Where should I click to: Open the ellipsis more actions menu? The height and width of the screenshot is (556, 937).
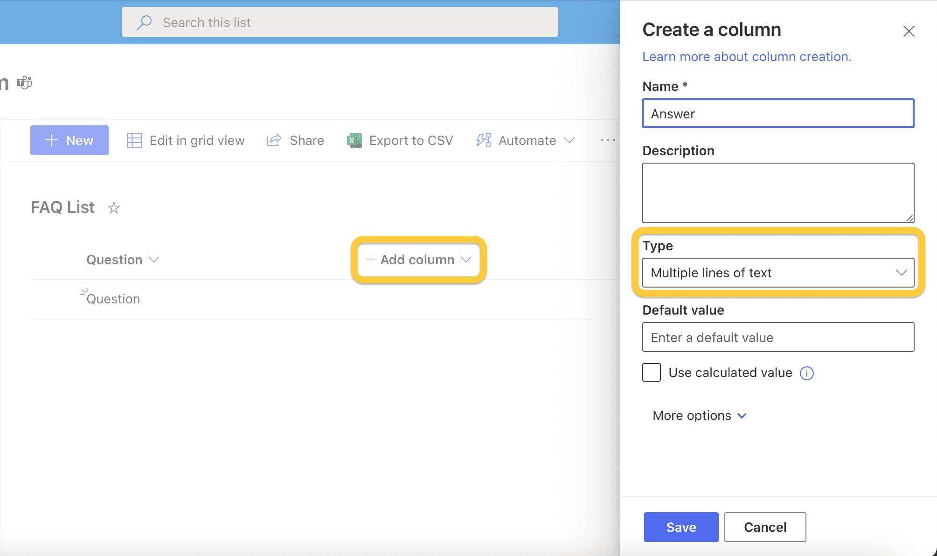tap(608, 140)
